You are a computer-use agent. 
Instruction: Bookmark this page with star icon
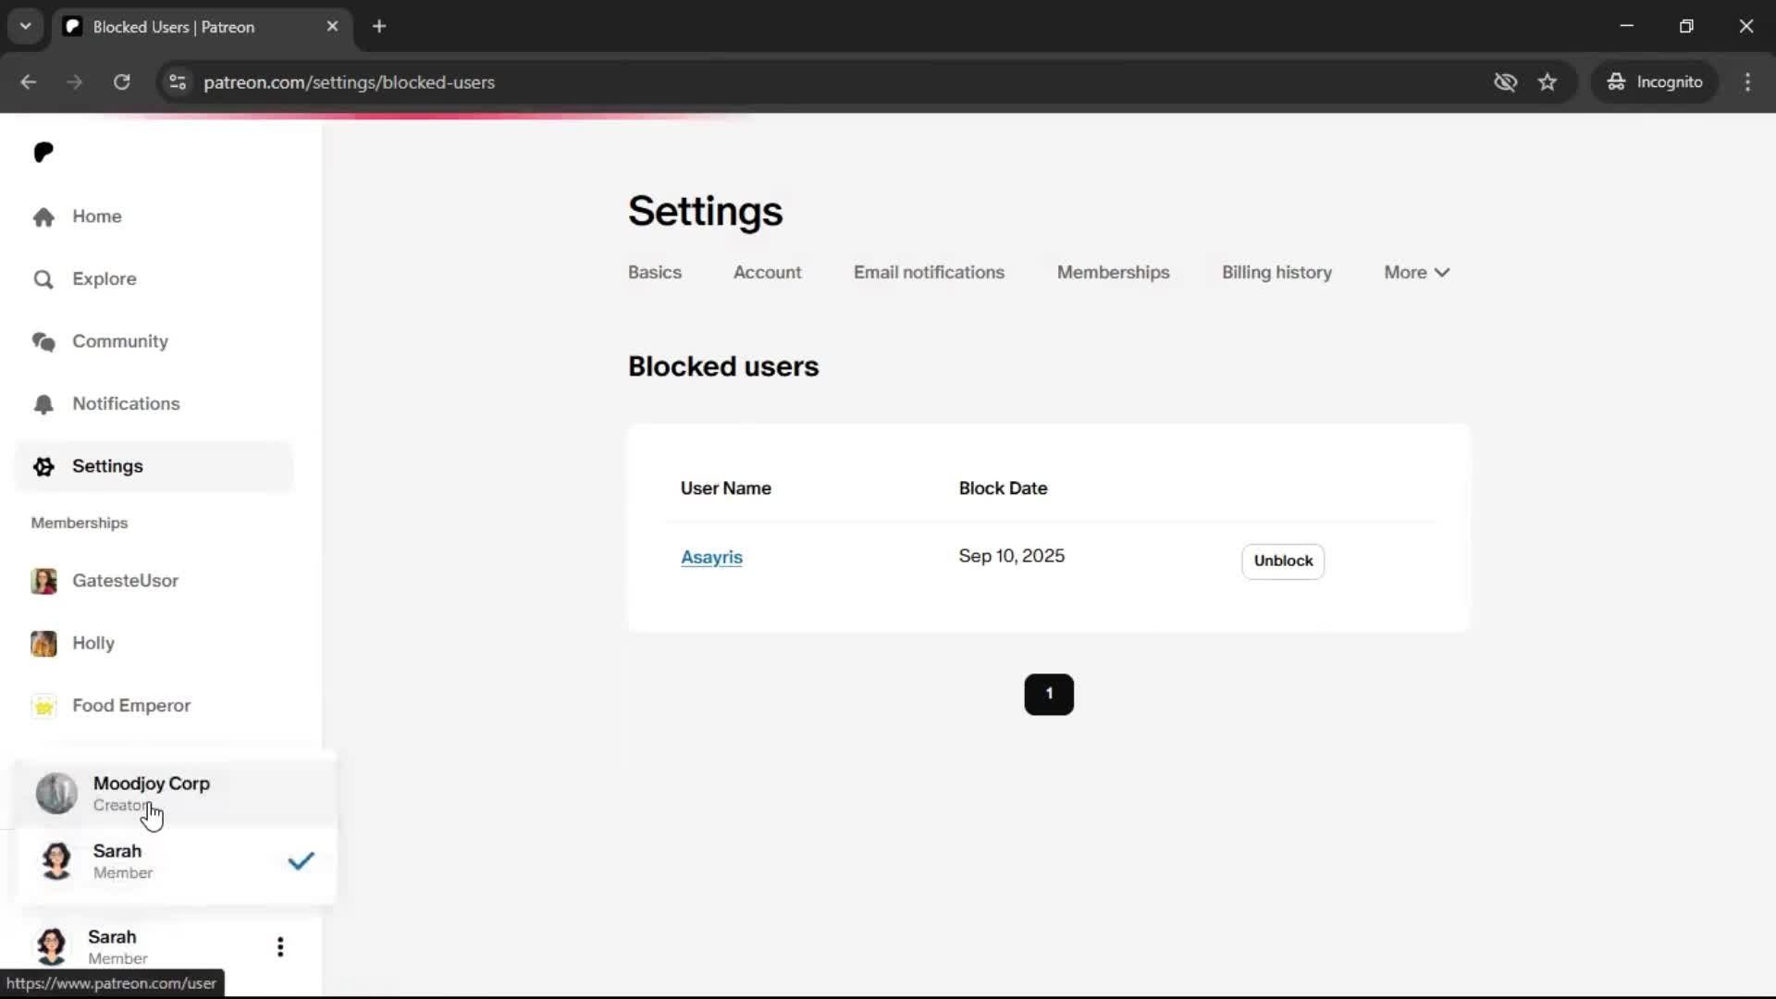point(1548,82)
